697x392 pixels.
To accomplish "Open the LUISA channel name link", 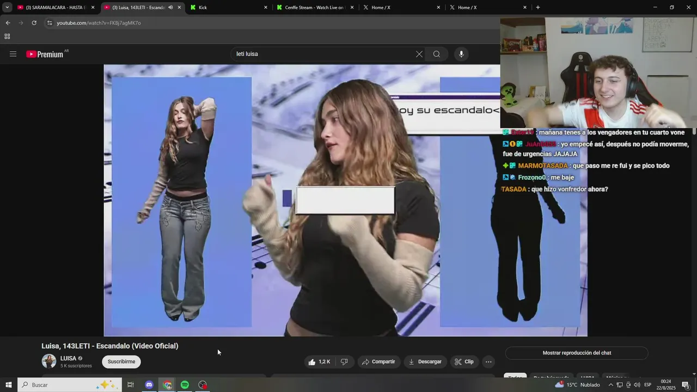I will pyautogui.click(x=68, y=358).
